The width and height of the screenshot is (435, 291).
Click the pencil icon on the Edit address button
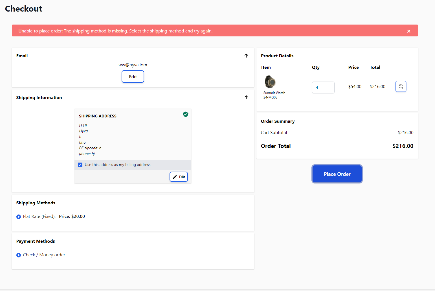(174, 176)
